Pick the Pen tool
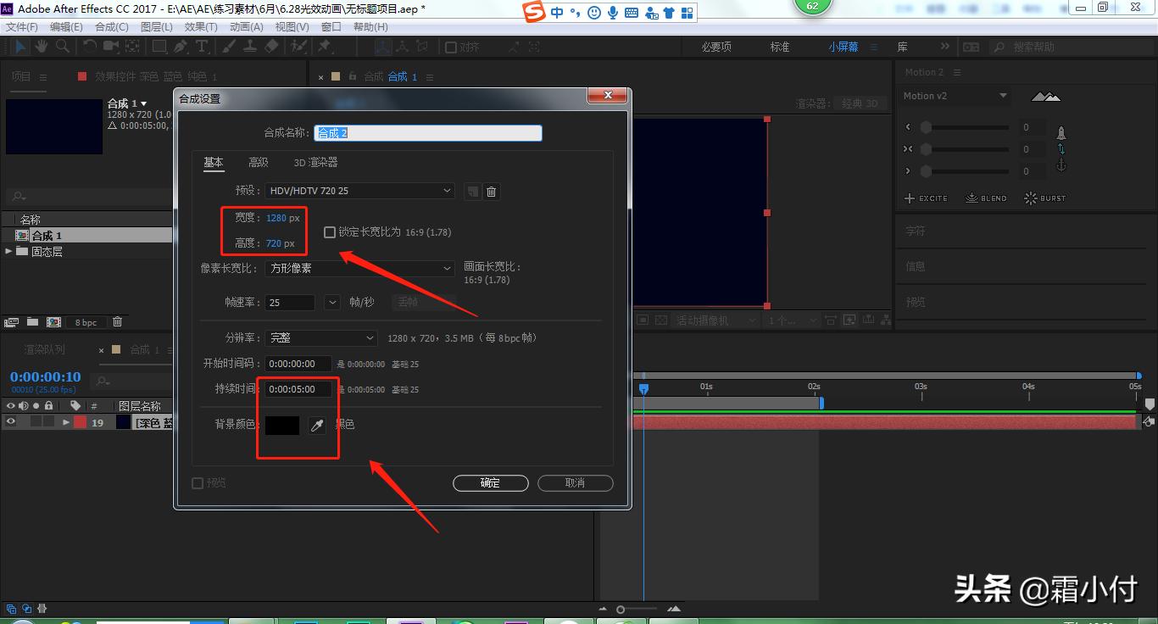The image size is (1158, 624). tap(181, 46)
